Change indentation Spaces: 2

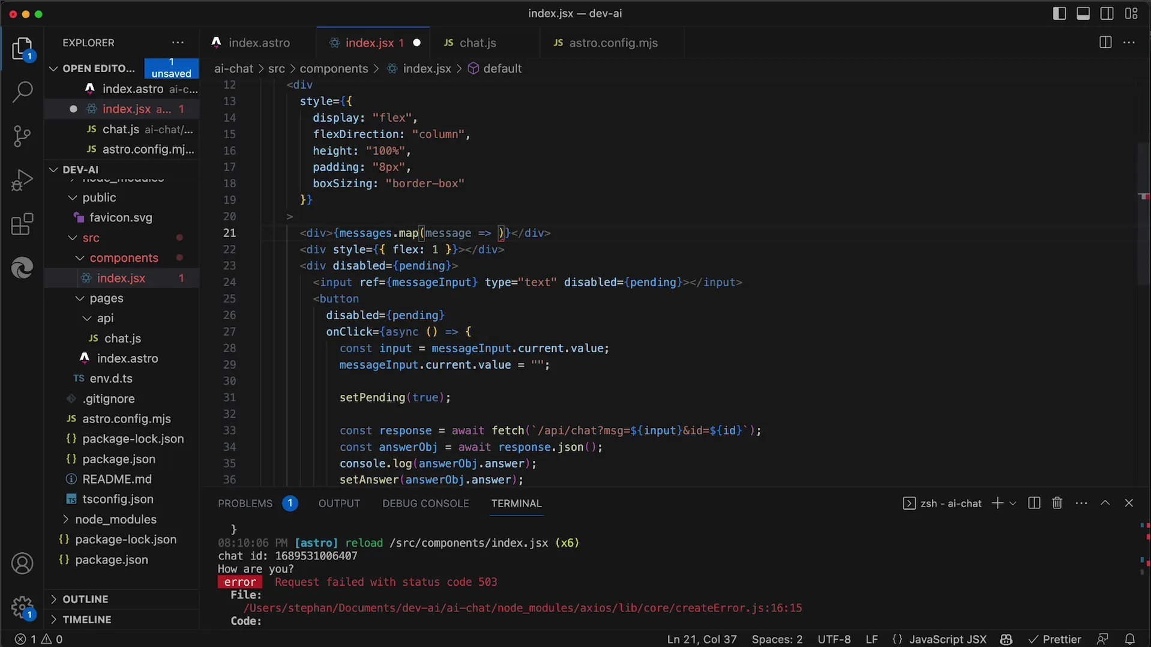777,639
